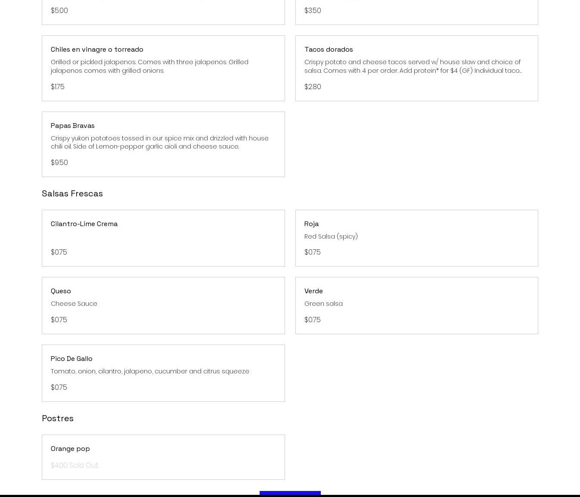Pick the Queso cheese sauce item
This screenshot has width=580, height=497.
[x=61, y=291]
